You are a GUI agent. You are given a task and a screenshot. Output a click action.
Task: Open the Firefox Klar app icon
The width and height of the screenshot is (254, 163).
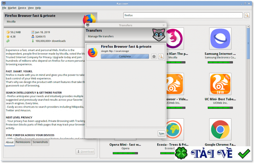point(175,39)
